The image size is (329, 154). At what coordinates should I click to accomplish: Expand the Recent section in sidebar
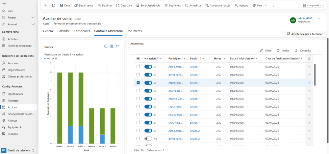point(33,17)
